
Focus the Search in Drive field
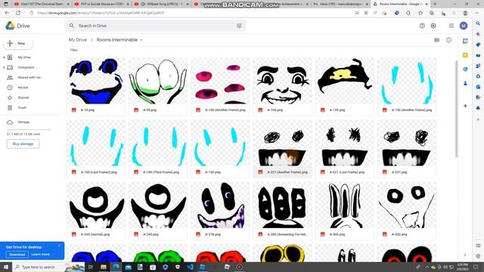pos(156,26)
